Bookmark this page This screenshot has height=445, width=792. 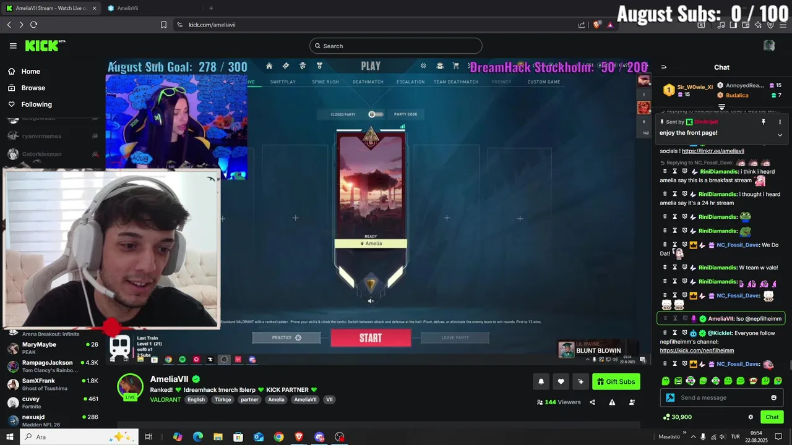tap(163, 25)
